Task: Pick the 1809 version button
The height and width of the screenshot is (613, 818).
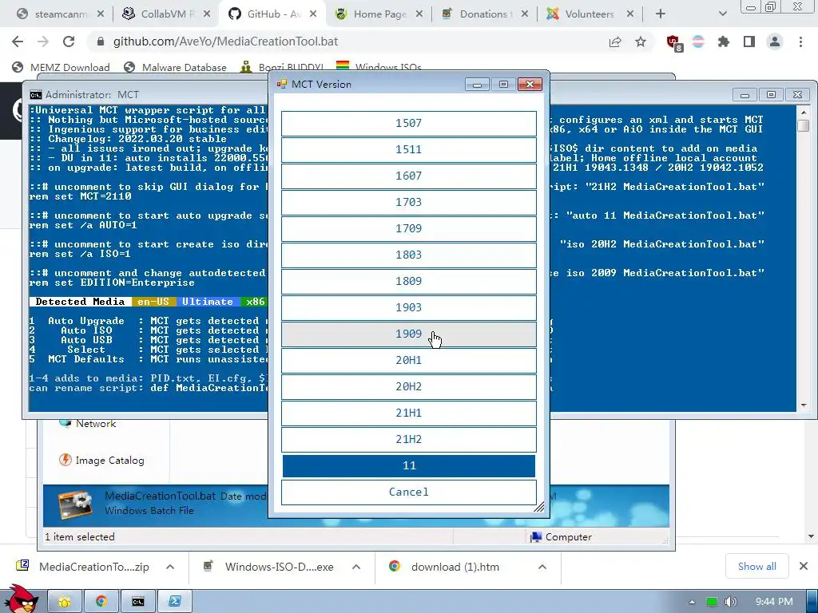Action: tap(408, 281)
